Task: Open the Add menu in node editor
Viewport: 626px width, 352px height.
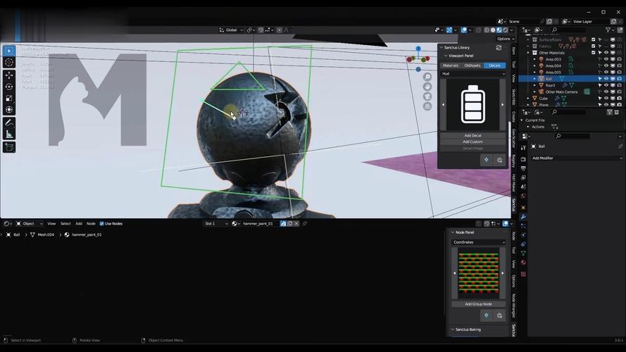Action: [x=79, y=223]
